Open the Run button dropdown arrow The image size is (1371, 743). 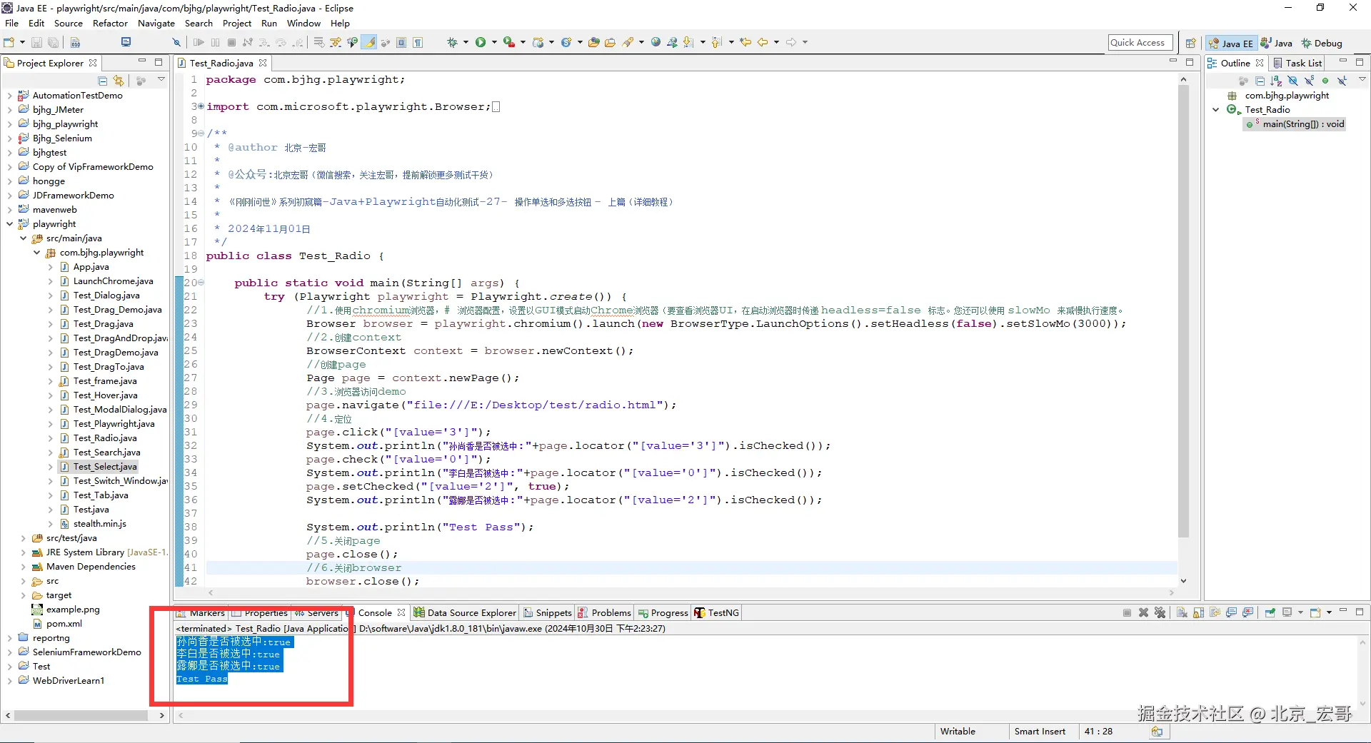(x=493, y=42)
